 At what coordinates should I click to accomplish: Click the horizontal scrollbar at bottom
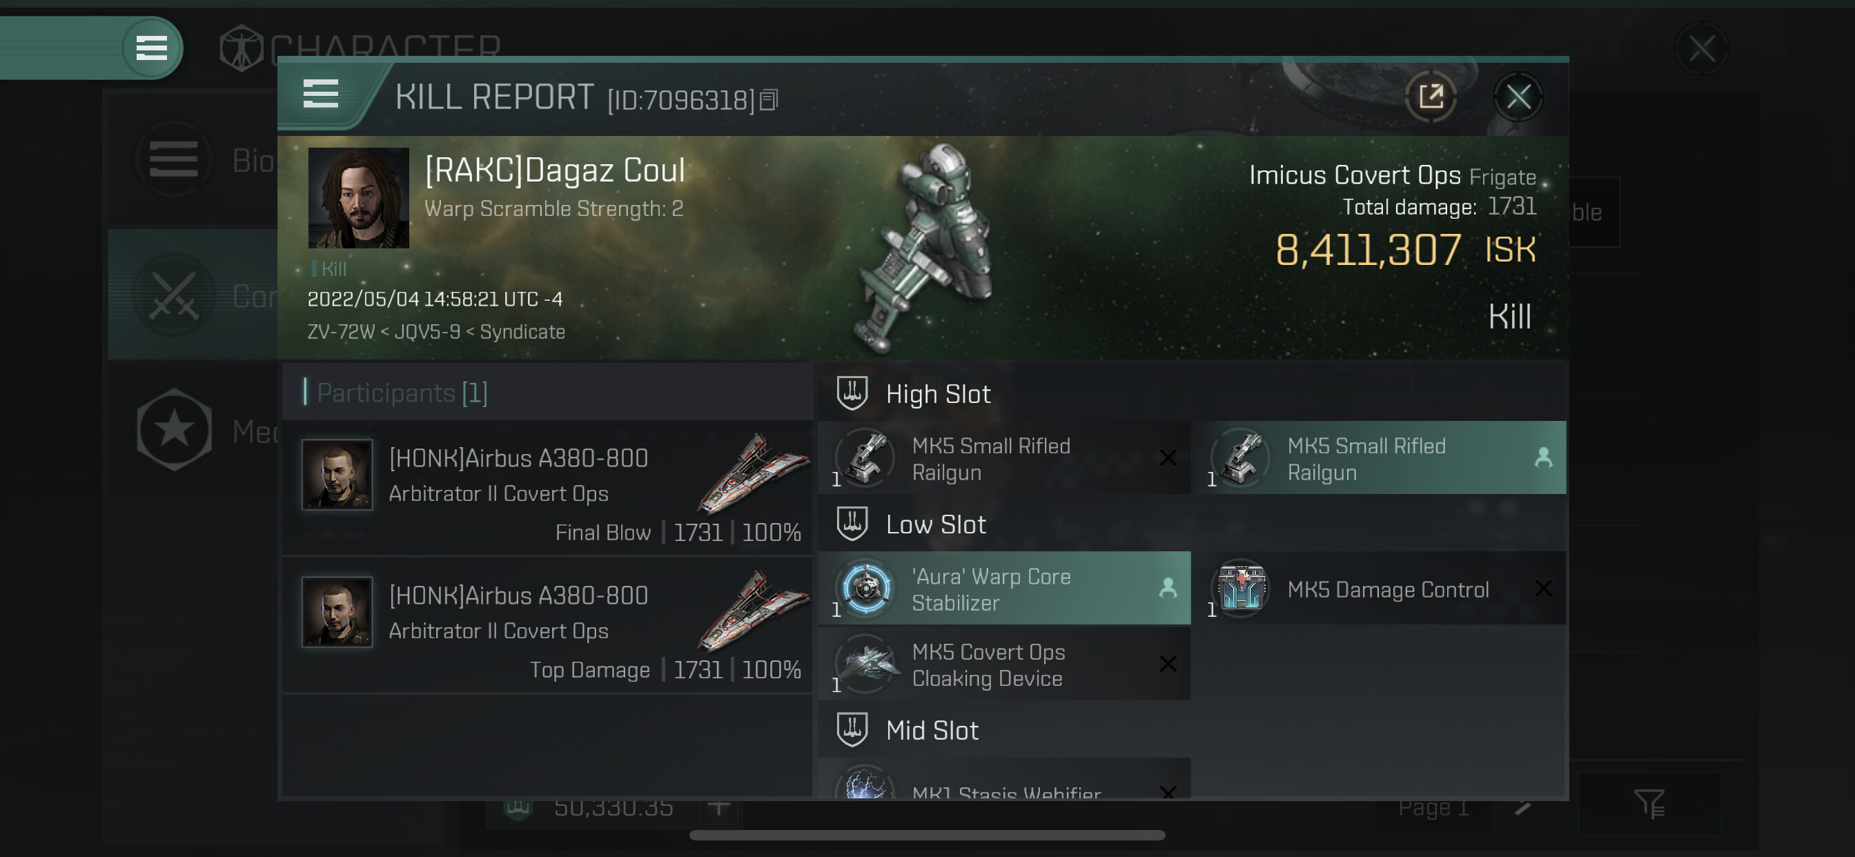point(927,836)
